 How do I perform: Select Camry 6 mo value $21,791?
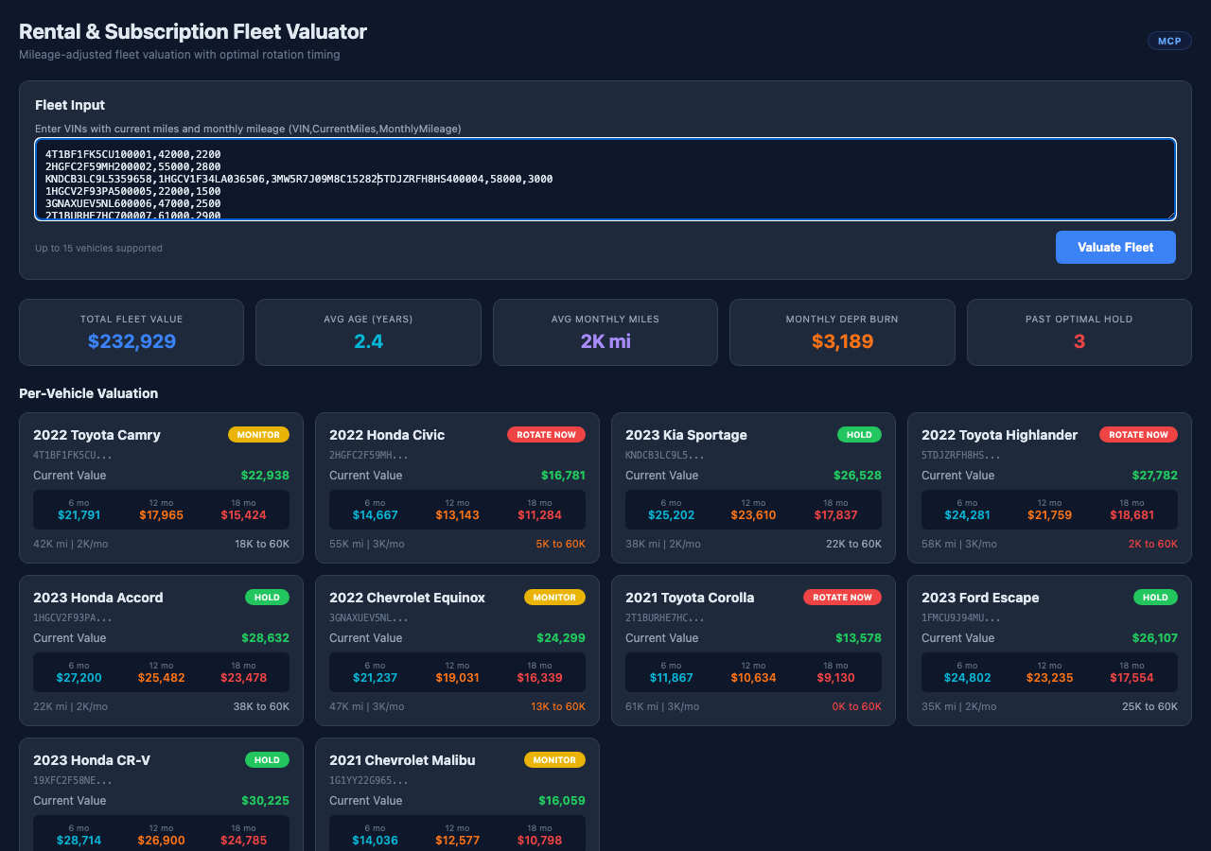(79, 515)
